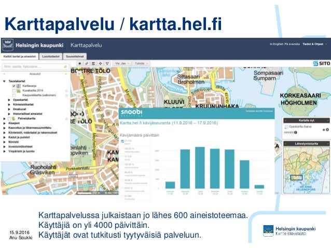Open the Vie, Jaa dropdown
Viewport: 331px width, 248px height.
(x=122, y=63)
